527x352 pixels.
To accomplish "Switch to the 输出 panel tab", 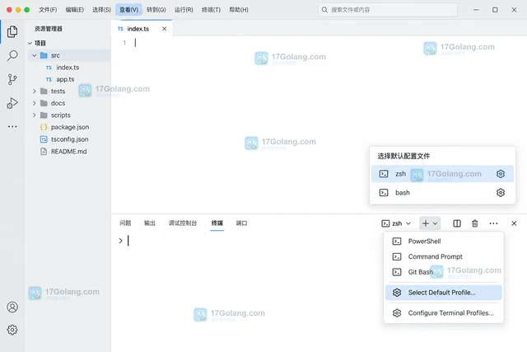I will click(x=150, y=223).
